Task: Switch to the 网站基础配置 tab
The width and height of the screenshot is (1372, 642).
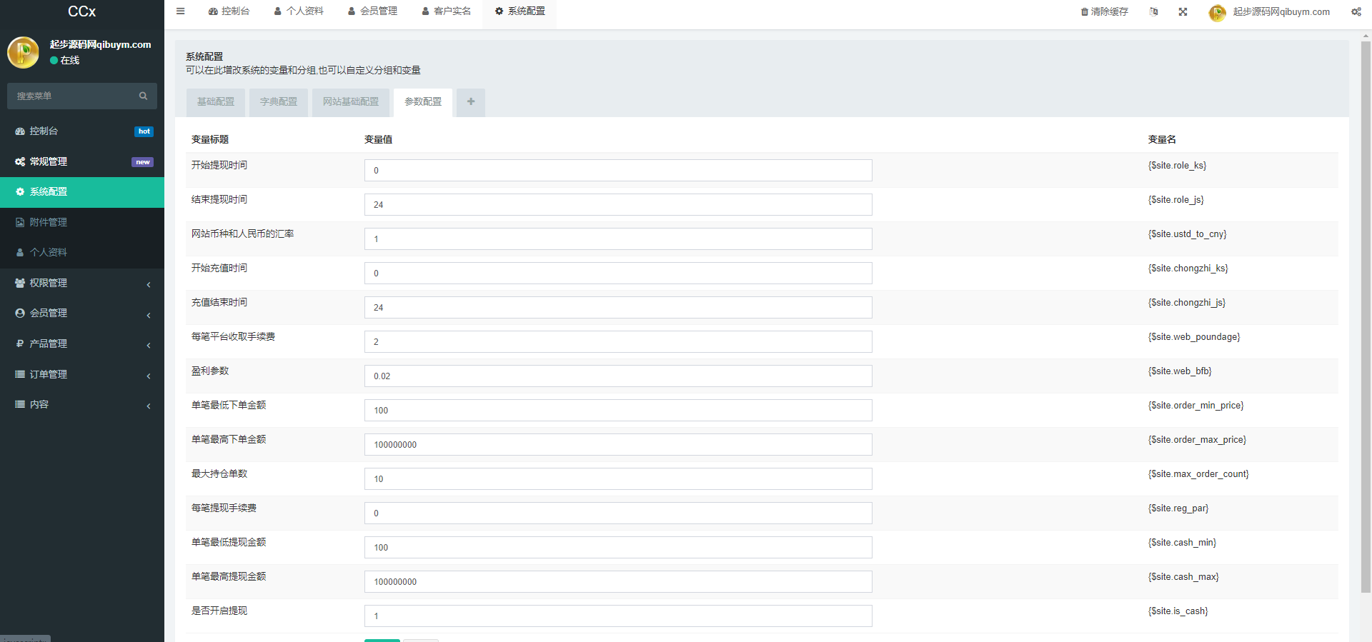Action: tap(351, 102)
